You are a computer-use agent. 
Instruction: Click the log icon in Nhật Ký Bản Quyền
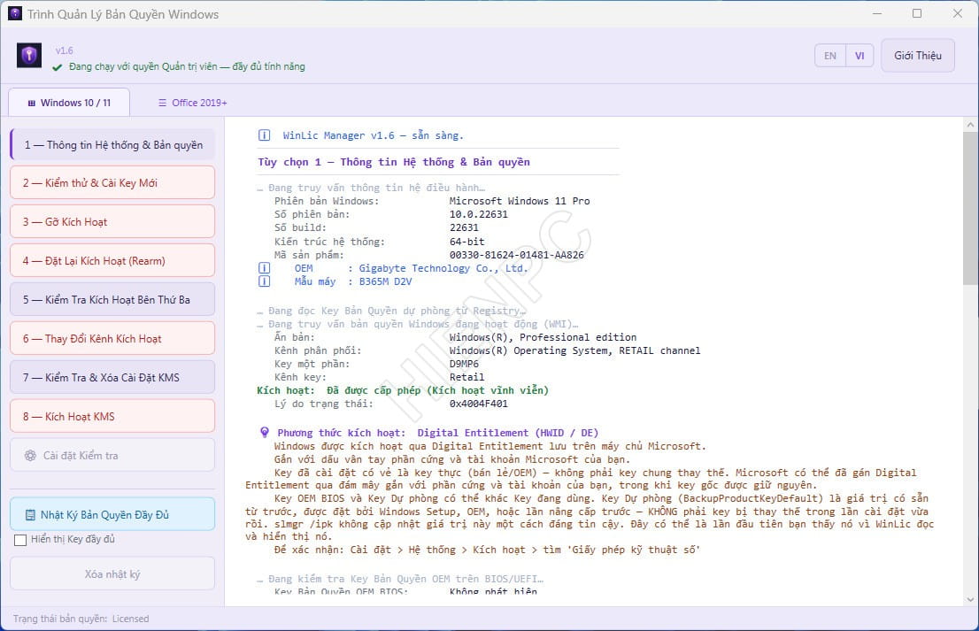30,515
